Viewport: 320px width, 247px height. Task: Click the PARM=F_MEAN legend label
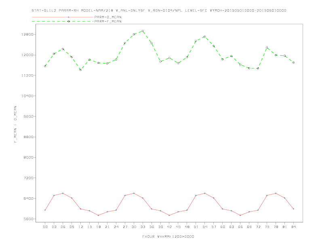pyautogui.click(x=108, y=21)
